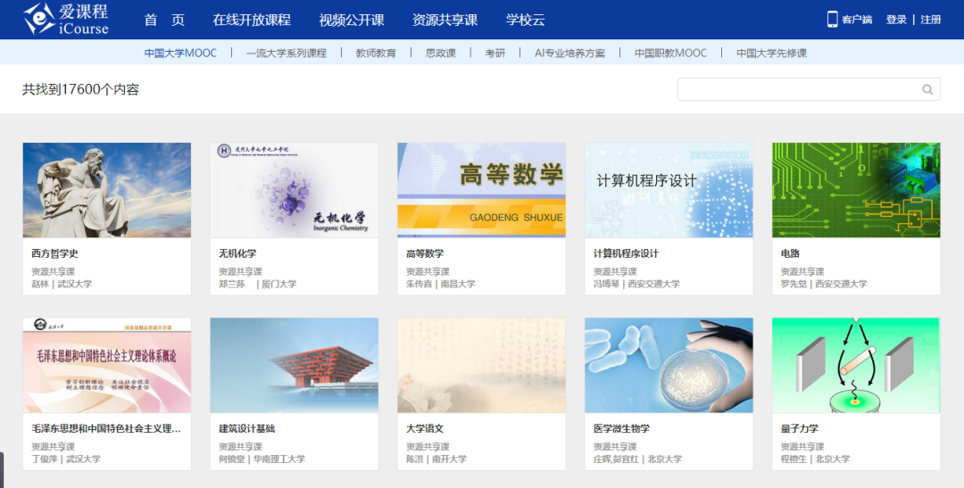Click the 医学微生物学 course title
The width and height of the screenshot is (964, 488).
tap(621, 428)
